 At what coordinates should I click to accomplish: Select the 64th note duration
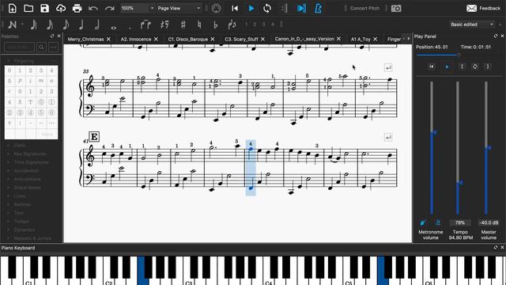33,25
